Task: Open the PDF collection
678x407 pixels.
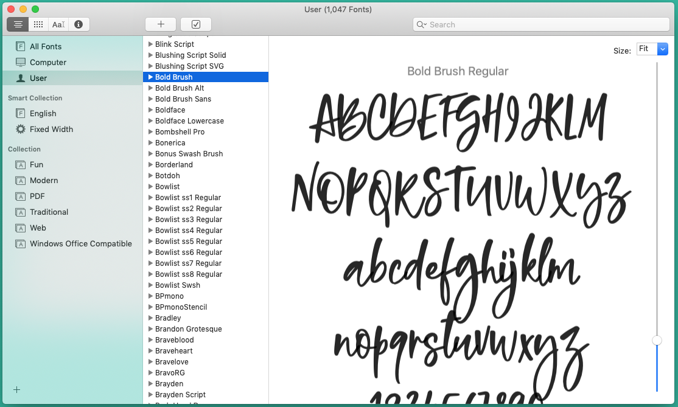Action: (72, 196)
